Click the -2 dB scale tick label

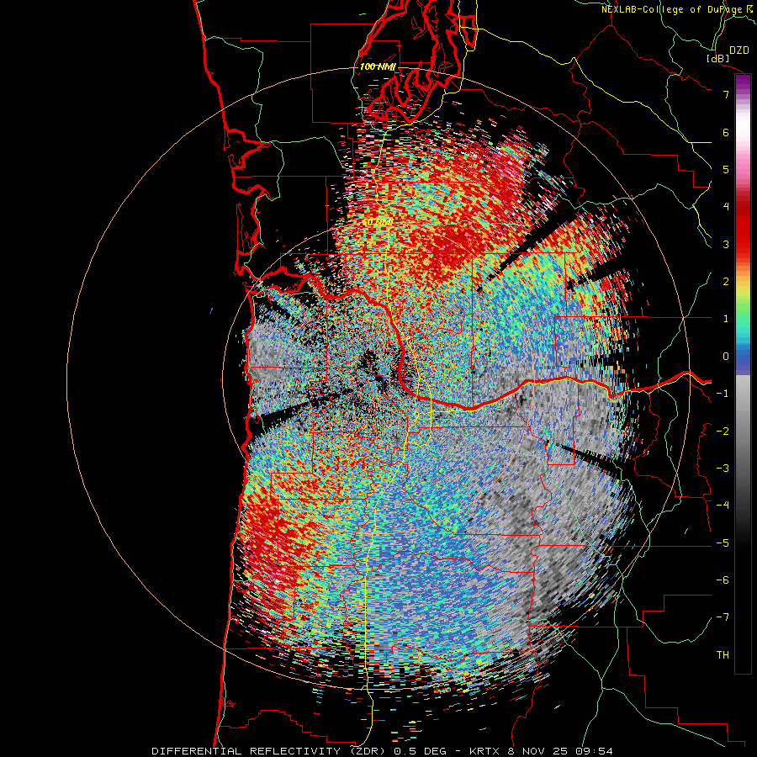723,431
